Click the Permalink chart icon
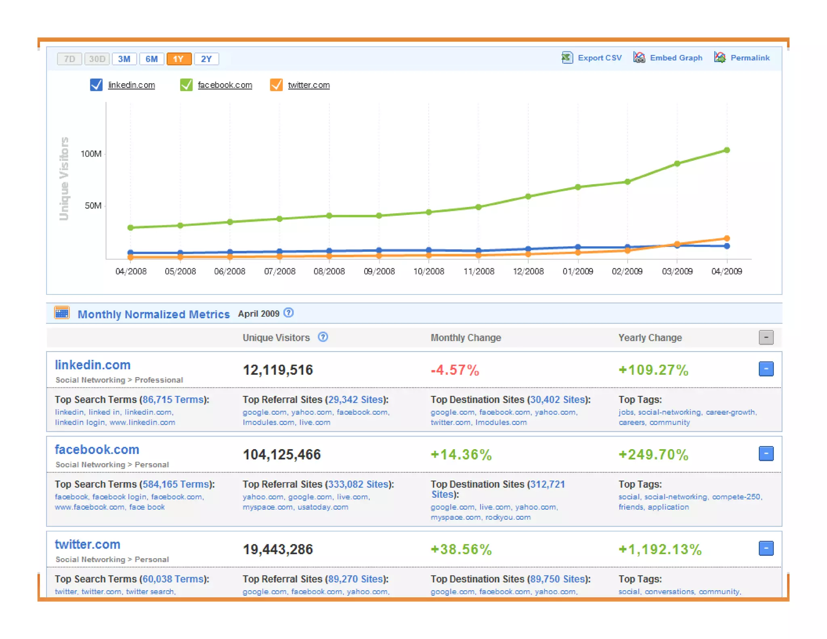Viewport: 827px width, 639px height. click(x=720, y=58)
